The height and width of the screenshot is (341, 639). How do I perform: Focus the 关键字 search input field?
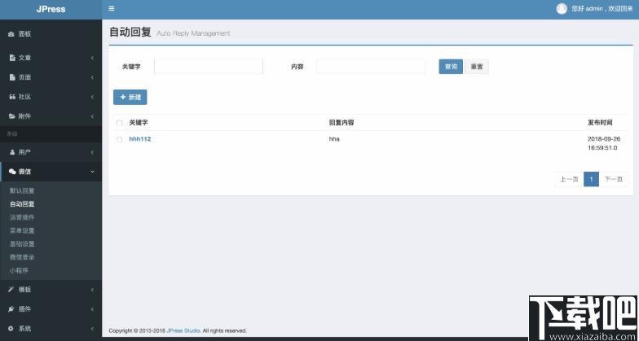(209, 67)
